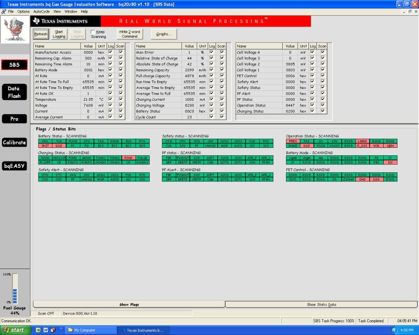Image resolution: width=419 pixels, height=335 pixels.
Task: Select the Full charge Capacity value 4878
Action: tap(189, 76)
